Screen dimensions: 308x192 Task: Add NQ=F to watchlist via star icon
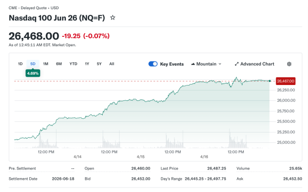pos(112,17)
